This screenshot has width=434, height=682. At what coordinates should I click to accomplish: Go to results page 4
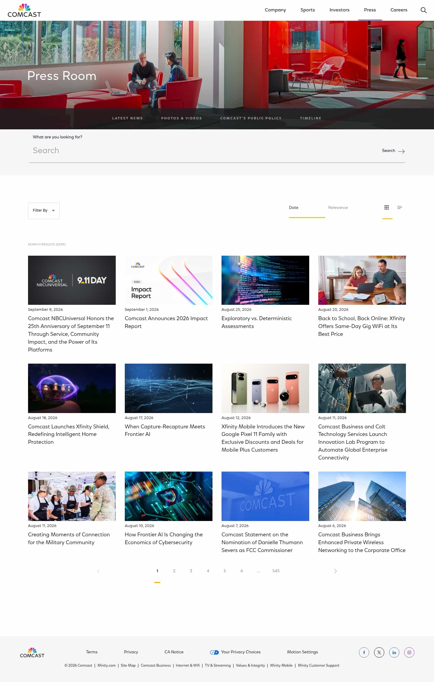[208, 571]
